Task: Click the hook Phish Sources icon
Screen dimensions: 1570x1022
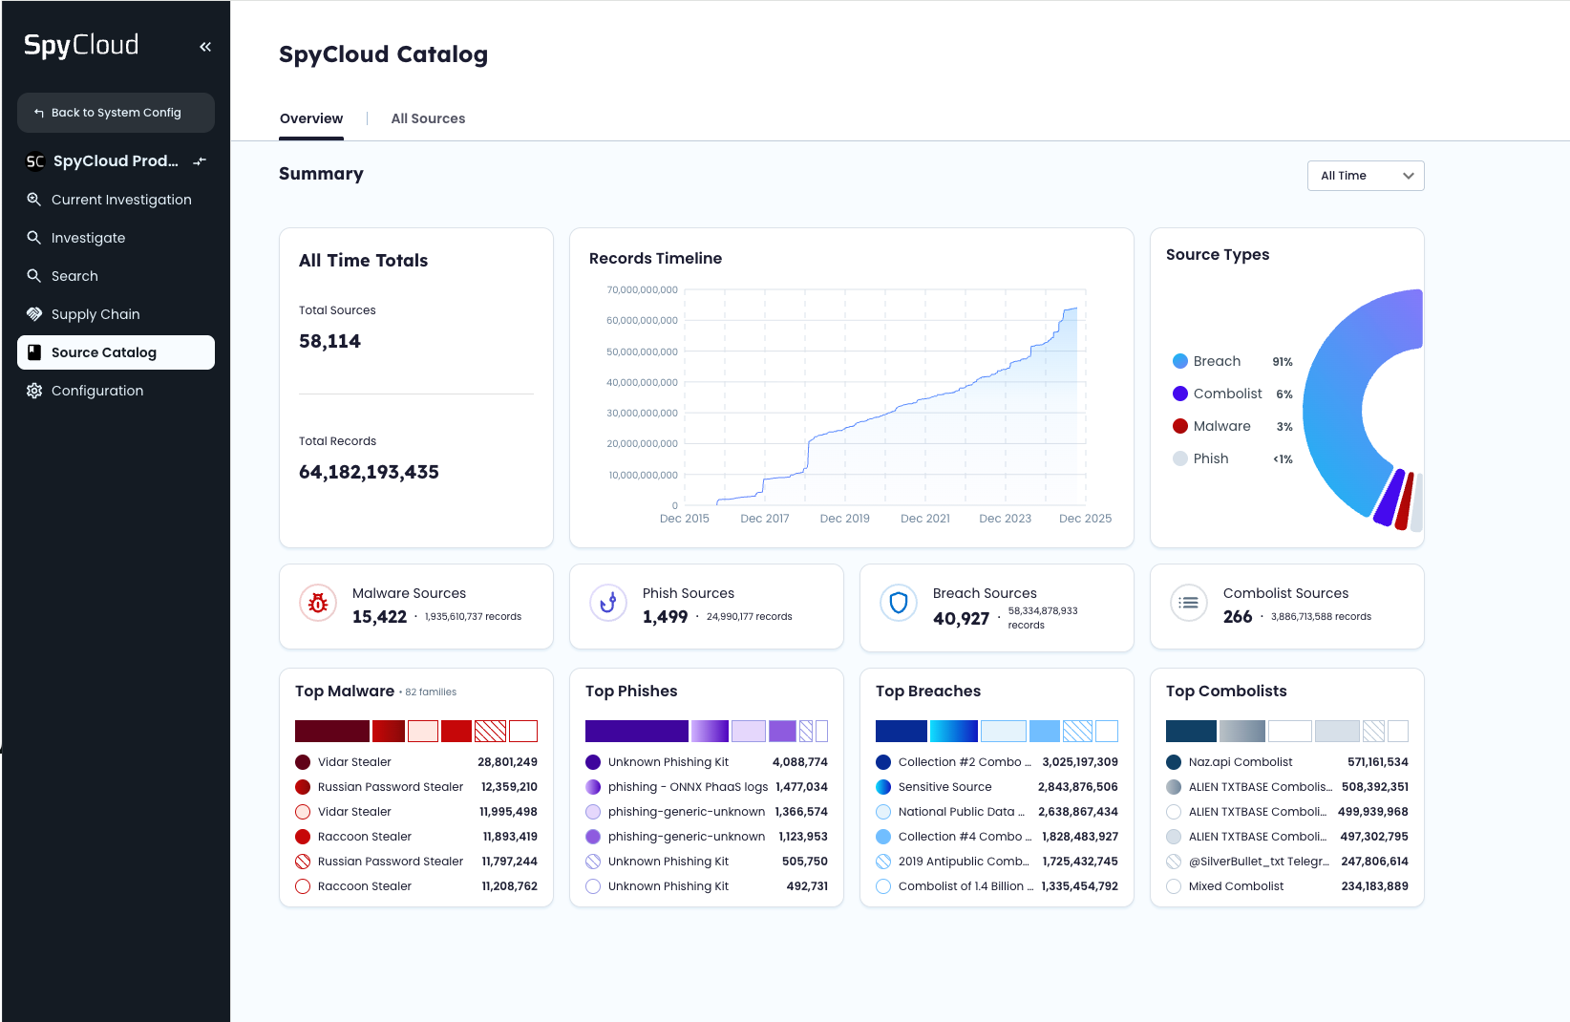Action: (608, 604)
